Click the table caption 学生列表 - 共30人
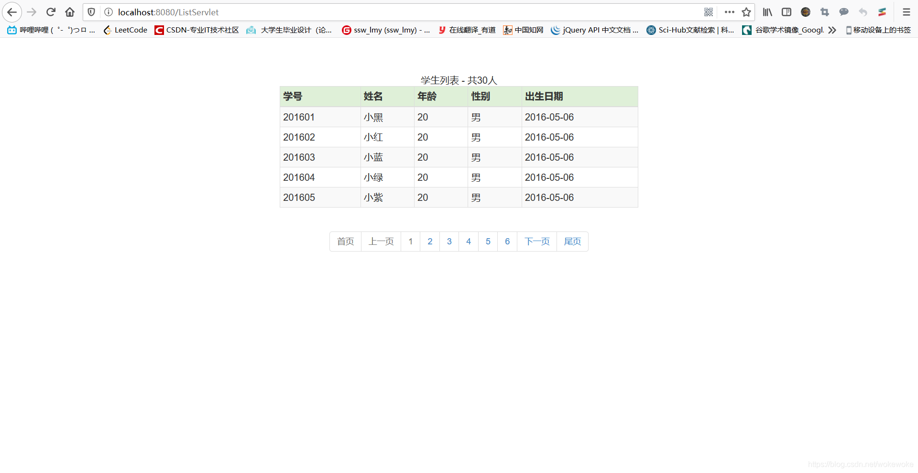Image resolution: width=918 pixels, height=473 pixels. click(459, 80)
